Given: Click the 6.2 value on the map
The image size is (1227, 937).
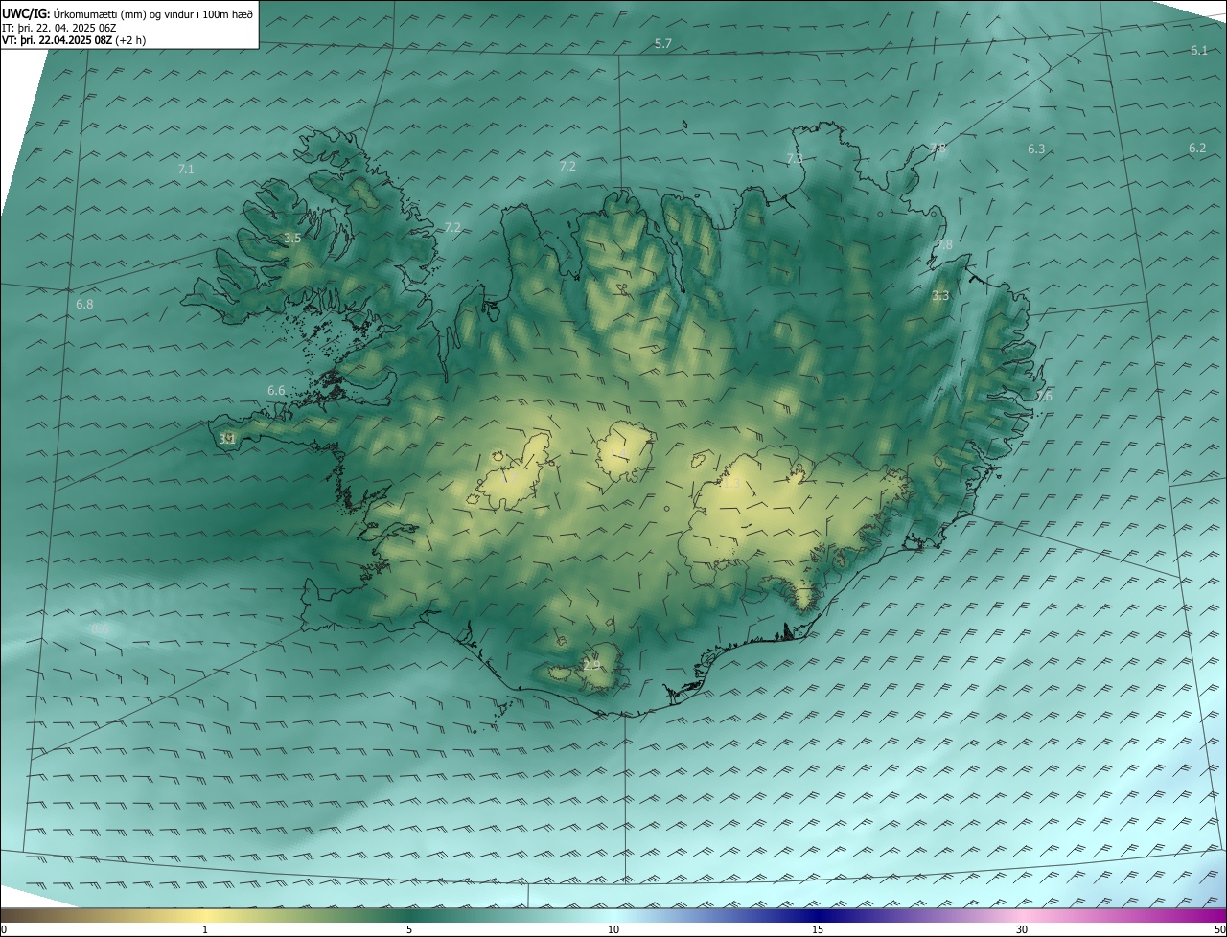Looking at the screenshot, I should tap(1197, 149).
